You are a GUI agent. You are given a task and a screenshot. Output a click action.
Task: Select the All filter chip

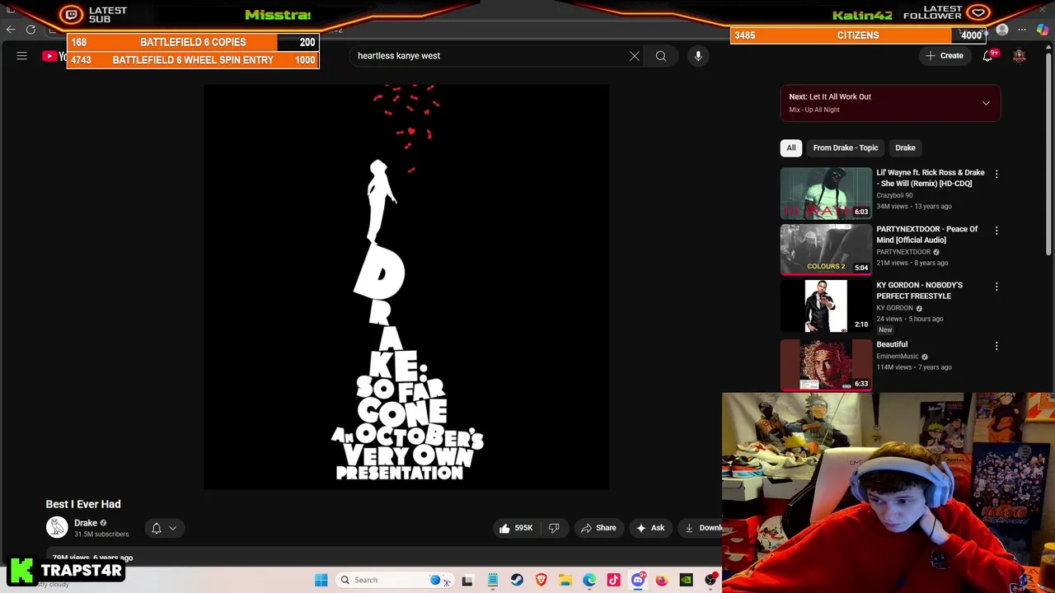click(791, 147)
